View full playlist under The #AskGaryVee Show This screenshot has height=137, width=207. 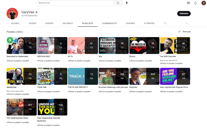18,122
